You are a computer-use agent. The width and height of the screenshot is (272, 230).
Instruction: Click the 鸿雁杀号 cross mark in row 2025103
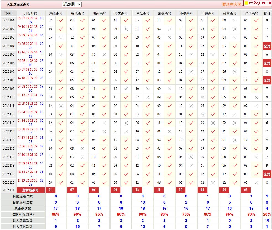61,37
